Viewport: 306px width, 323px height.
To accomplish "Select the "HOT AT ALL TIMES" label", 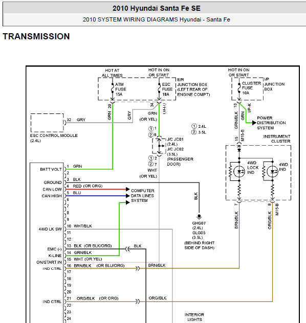I will coord(112,73).
